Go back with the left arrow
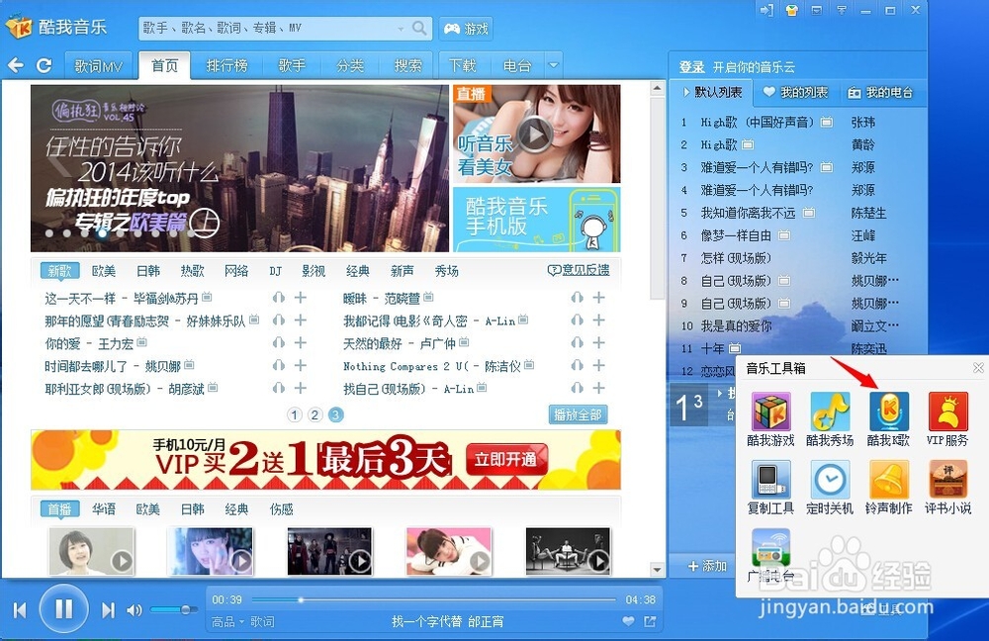Image resolution: width=989 pixels, height=641 pixels. pos(16,65)
